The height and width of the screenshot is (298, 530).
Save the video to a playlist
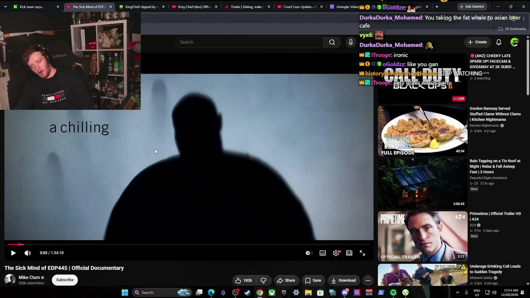[x=313, y=280]
